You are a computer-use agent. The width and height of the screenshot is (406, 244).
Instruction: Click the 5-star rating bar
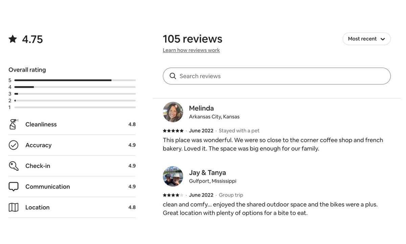pos(75,80)
